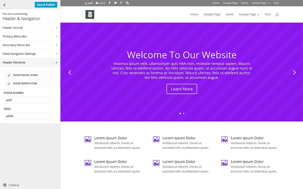This screenshot has height=189, width=303.
Task: Open the search icon in the navigation bar
Action: (x=277, y=15)
